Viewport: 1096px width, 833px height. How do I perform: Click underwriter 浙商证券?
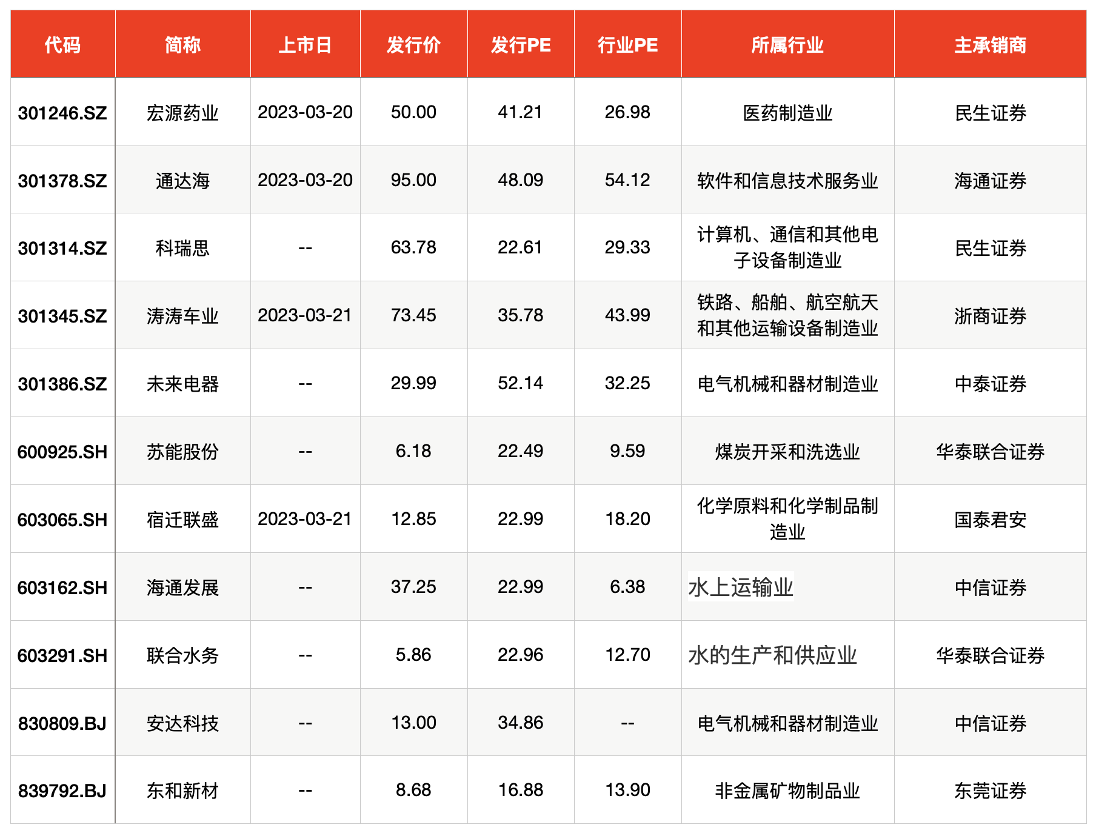990,316
